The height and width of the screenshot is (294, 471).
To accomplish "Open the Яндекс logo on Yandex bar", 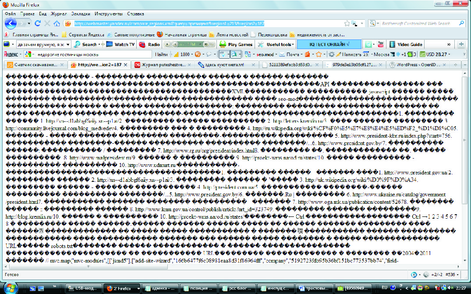I will tap(11, 54).
